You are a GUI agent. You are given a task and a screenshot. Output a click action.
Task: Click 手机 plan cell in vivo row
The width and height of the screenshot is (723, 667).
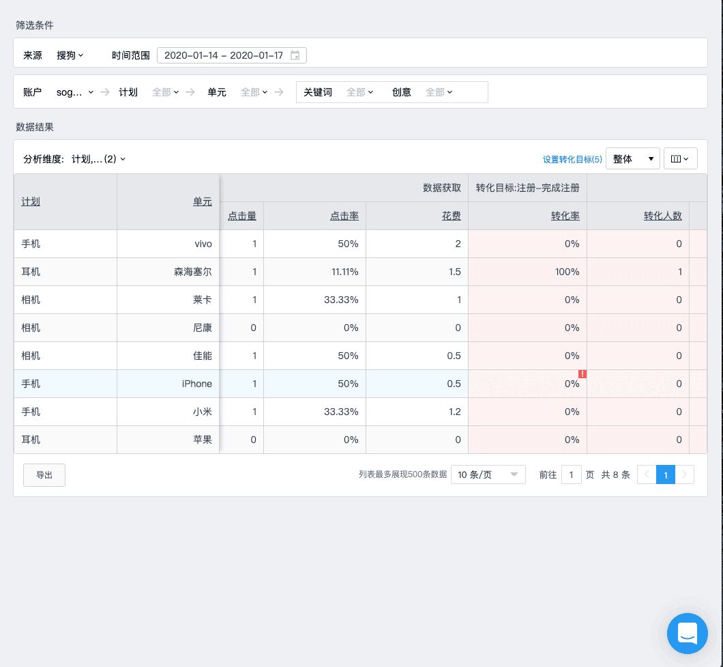tap(65, 244)
